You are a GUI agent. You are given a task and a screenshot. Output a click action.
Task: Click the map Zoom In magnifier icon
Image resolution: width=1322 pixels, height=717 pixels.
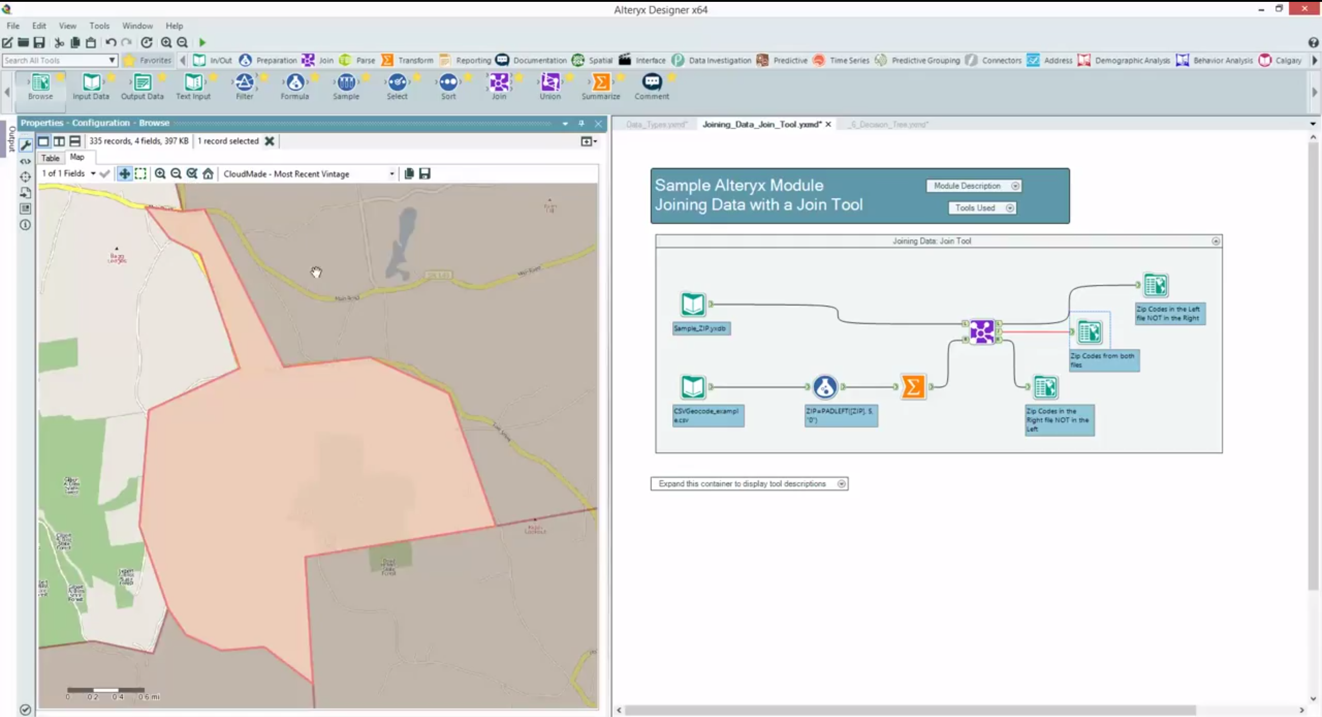(x=160, y=174)
